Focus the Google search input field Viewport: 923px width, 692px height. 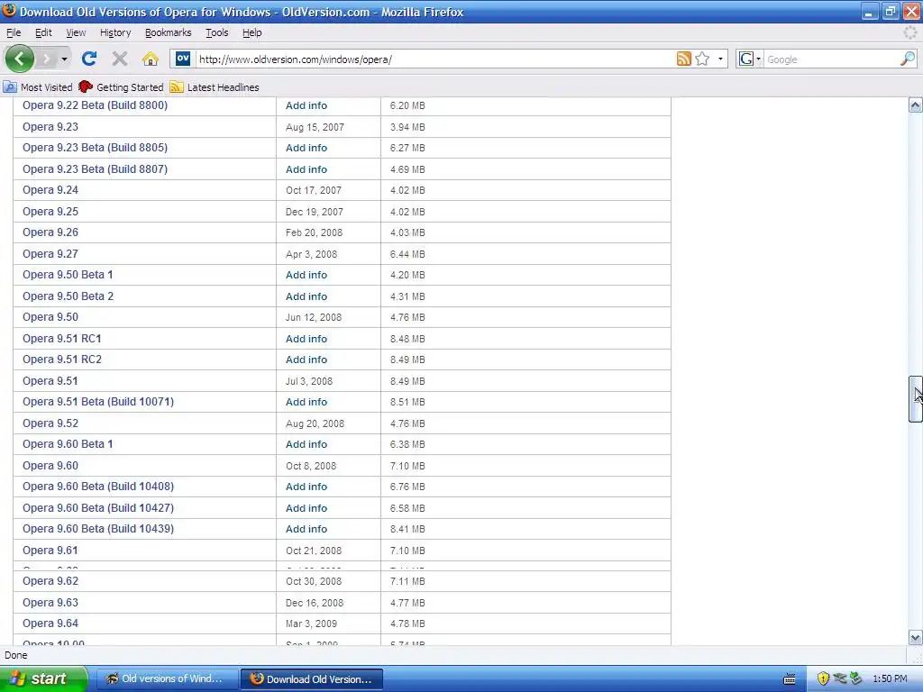(x=831, y=59)
